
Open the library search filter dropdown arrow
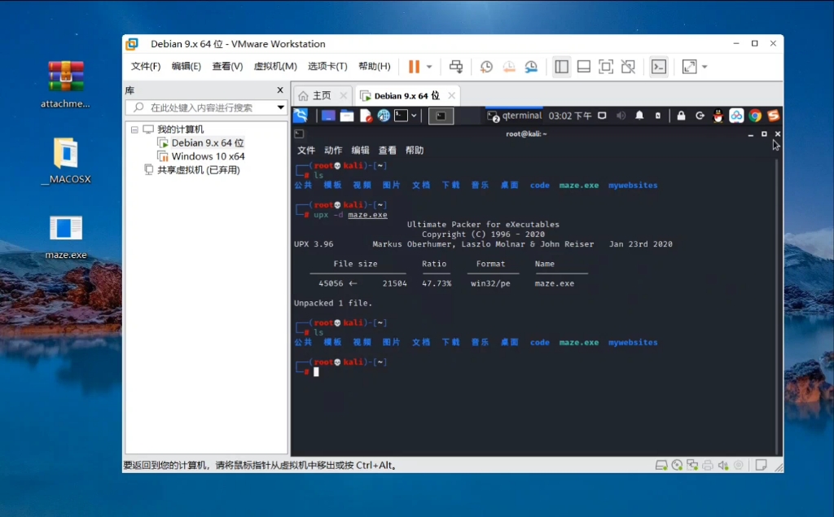coord(281,107)
